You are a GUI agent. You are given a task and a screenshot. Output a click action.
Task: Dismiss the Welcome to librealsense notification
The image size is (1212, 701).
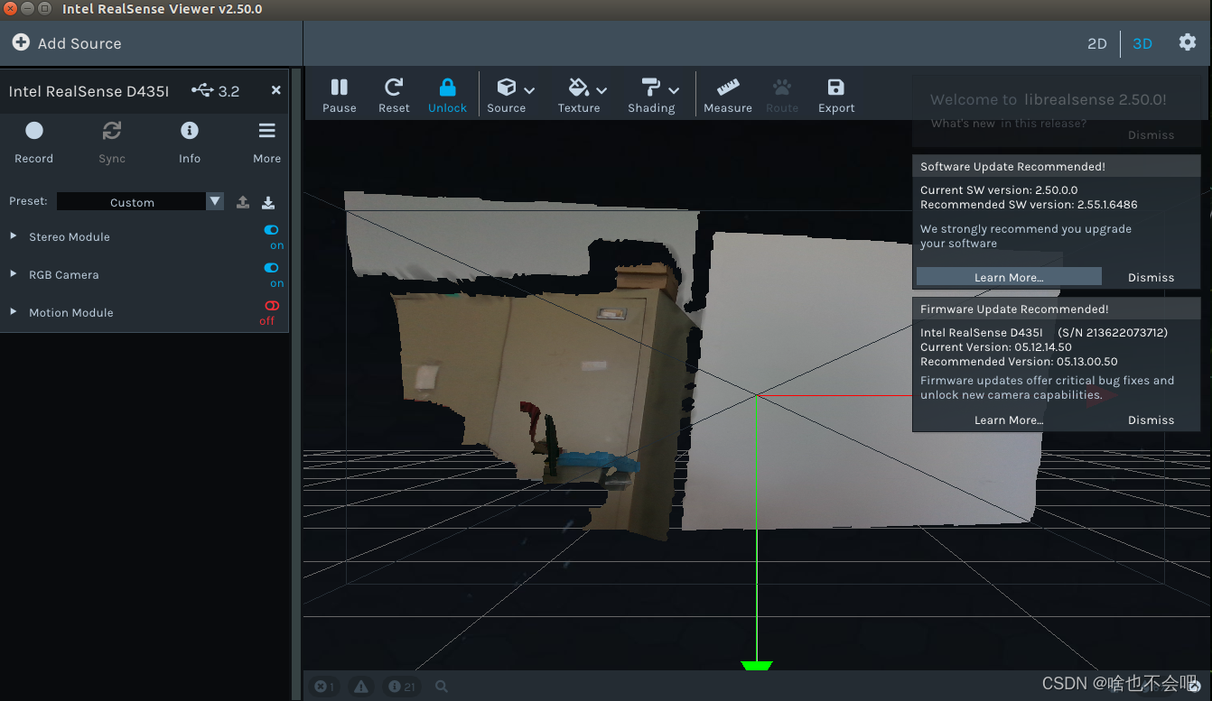pos(1151,134)
